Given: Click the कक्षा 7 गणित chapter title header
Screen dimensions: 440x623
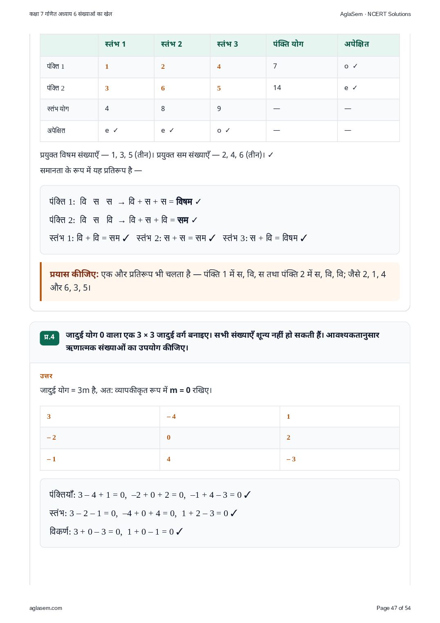Looking at the screenshot, I should (x=71, y=14).
